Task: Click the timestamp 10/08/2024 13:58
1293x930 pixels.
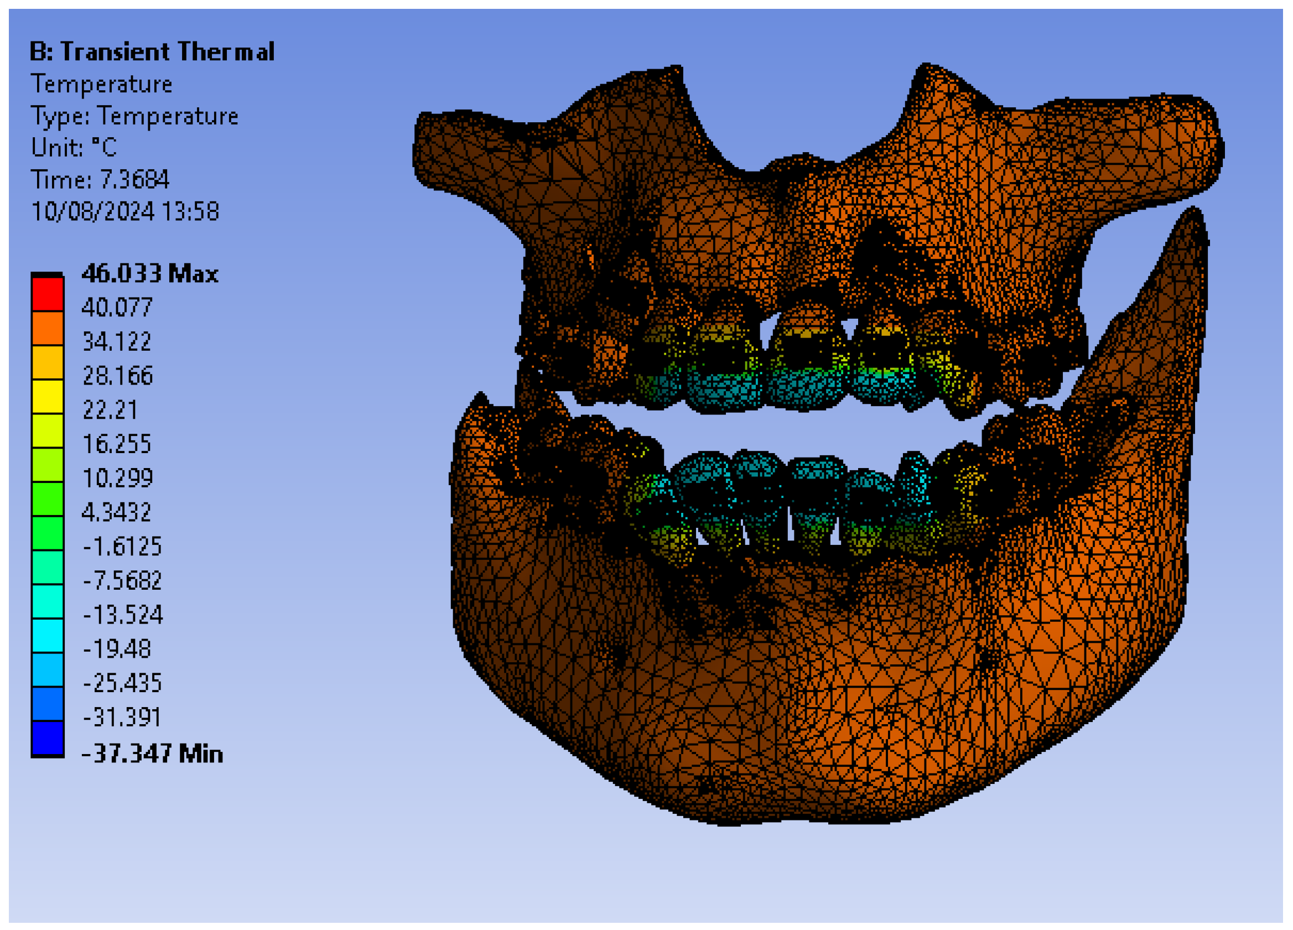Action: [126, 212]
